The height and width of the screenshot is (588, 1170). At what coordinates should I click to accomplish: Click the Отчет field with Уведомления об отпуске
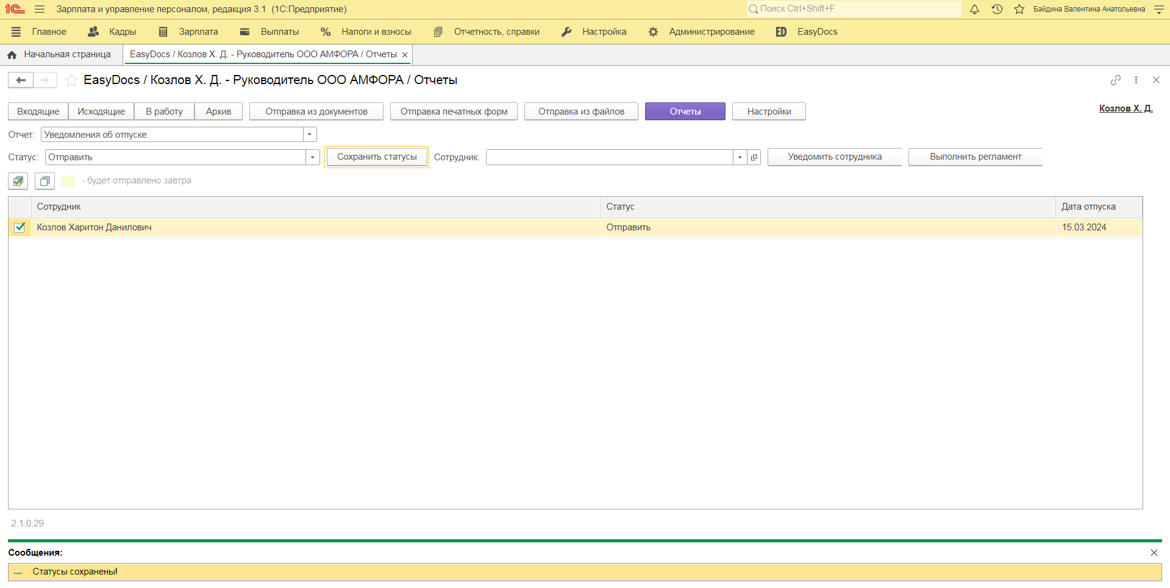click(x=172, y=135)
